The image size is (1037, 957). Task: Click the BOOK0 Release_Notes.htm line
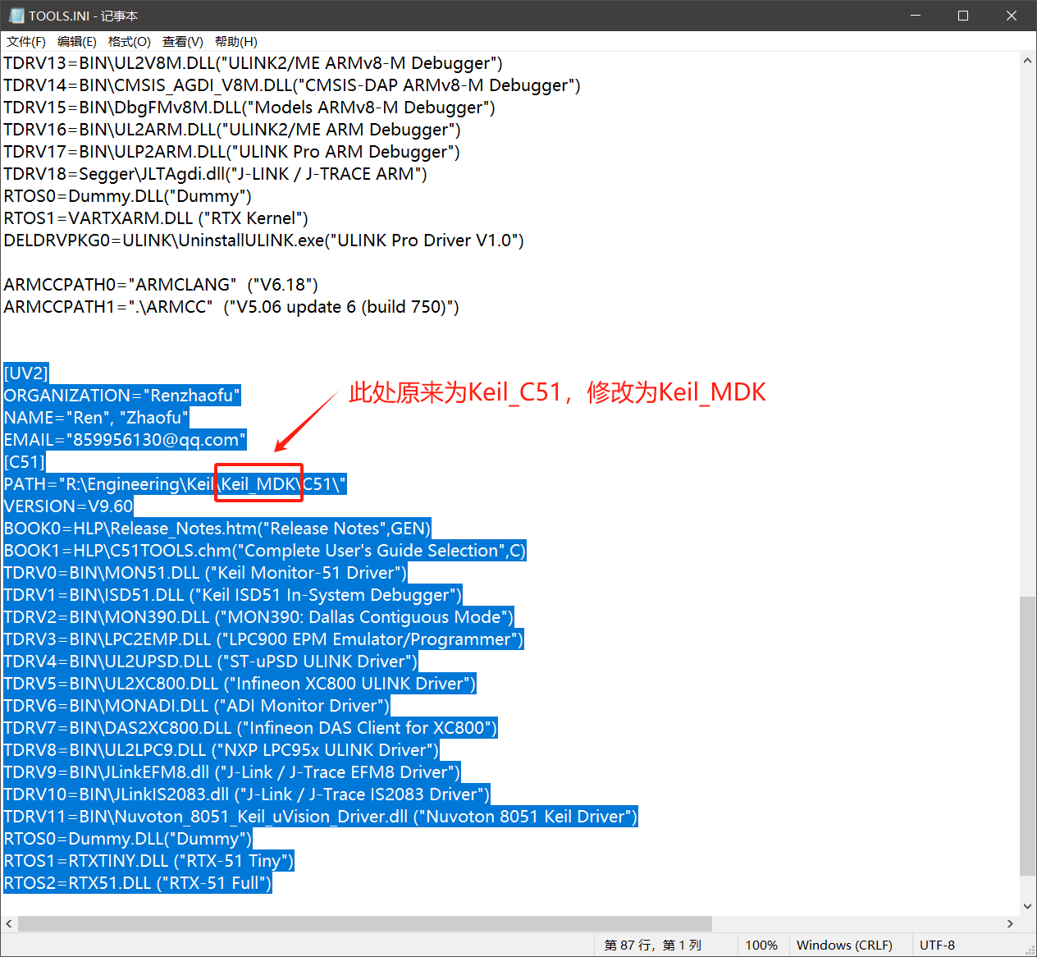[x=217, y=529]
